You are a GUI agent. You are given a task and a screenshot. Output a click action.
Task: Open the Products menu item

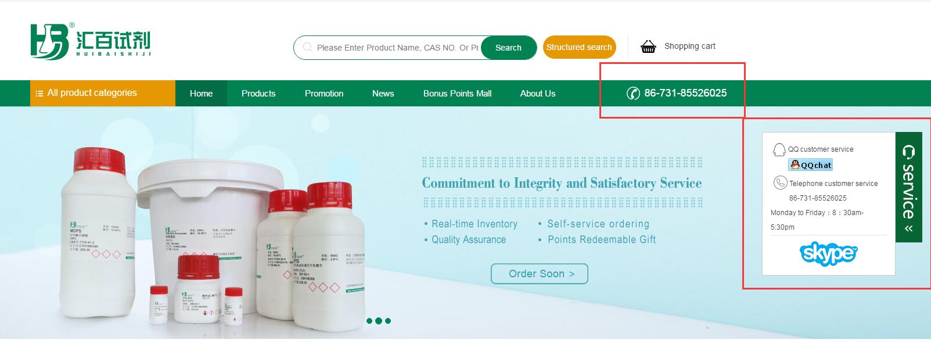click(258, 93)
